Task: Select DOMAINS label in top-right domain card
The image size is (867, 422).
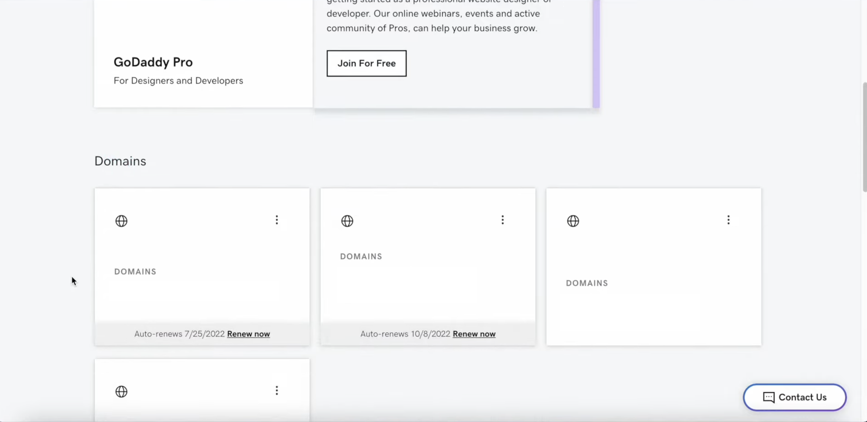Action: click(587, 283)
